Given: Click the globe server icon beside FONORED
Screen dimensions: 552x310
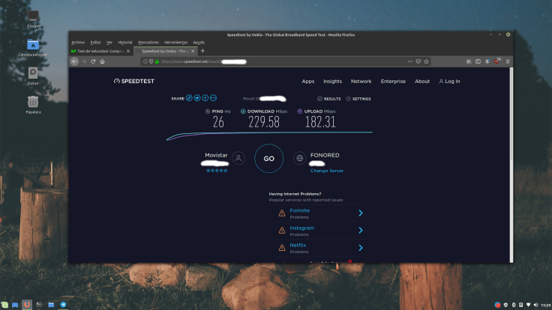Looking at the screenshot, I should pyautogui.click(x=299, y=158).
